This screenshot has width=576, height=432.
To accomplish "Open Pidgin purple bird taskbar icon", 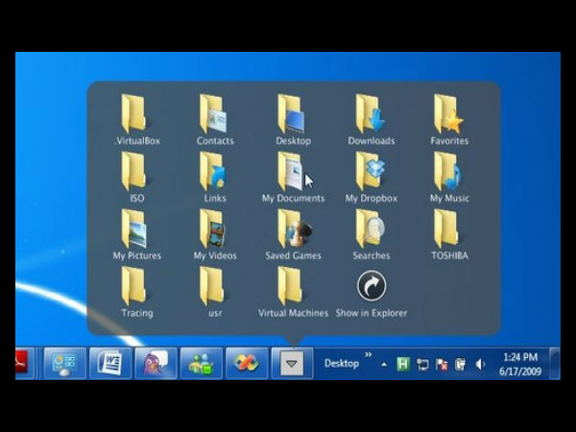I will [156, 363].
